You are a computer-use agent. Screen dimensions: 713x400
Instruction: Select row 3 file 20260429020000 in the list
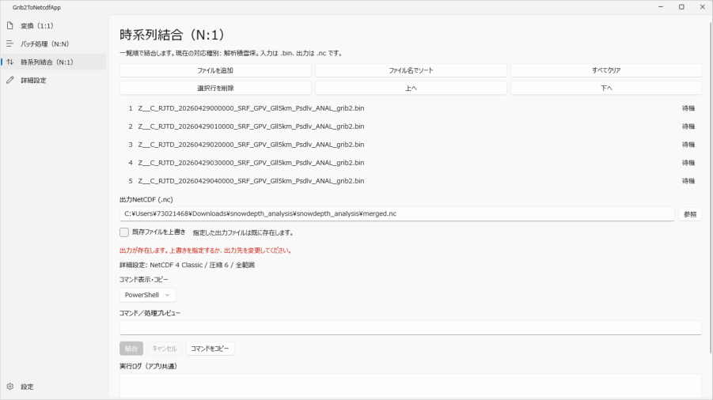(411, 145)
